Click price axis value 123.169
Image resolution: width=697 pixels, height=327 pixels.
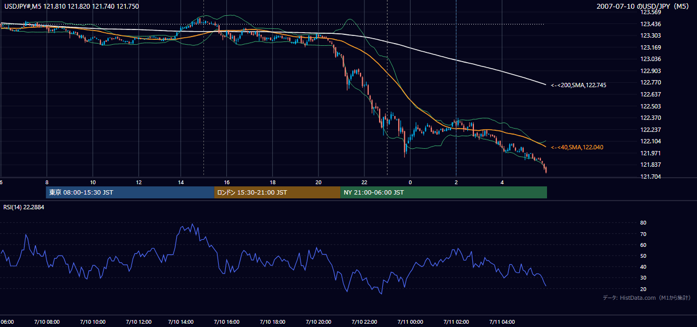pyautogui.click(x=651, y=47)
